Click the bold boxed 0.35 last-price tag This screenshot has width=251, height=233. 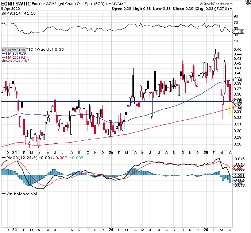237,102
